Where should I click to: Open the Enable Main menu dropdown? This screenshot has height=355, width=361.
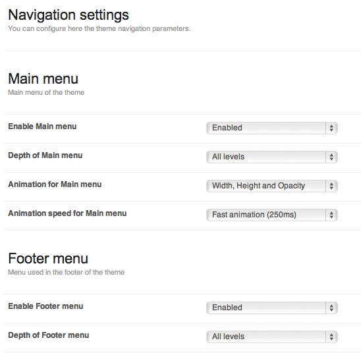272,128
